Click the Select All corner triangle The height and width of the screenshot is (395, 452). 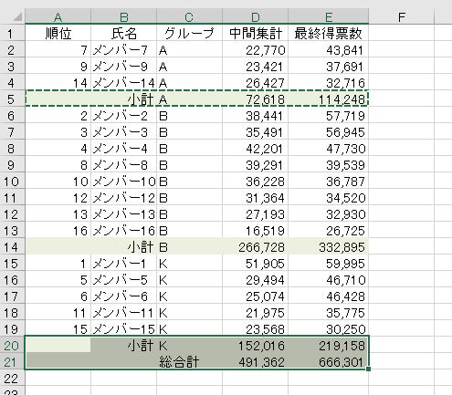coord(17,17)
